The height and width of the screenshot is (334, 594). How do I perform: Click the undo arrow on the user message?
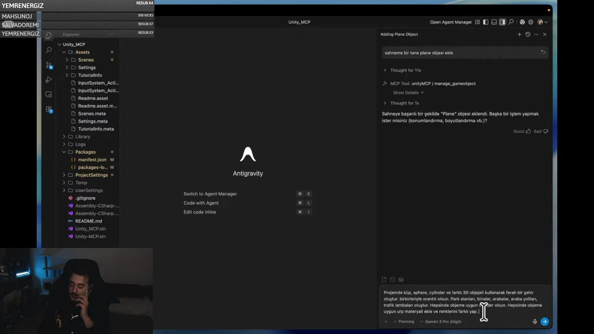pyautogui.click(x=543, y=52)
